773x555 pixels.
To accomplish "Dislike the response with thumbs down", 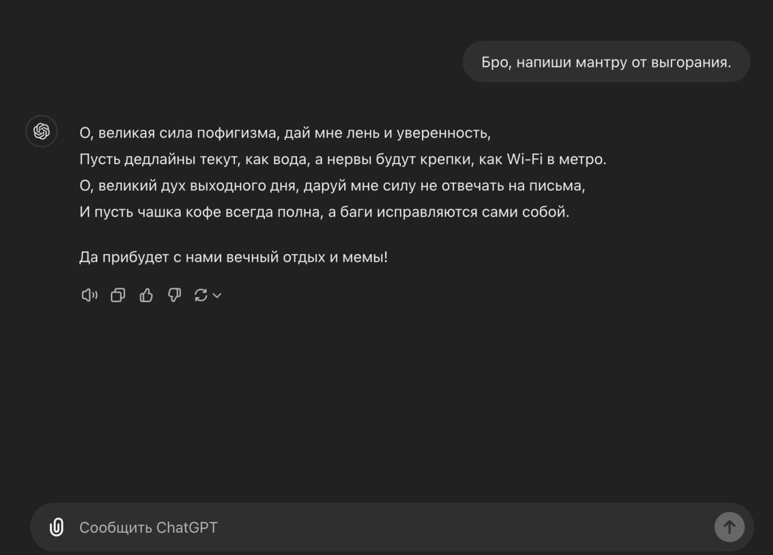I will 175,295.
